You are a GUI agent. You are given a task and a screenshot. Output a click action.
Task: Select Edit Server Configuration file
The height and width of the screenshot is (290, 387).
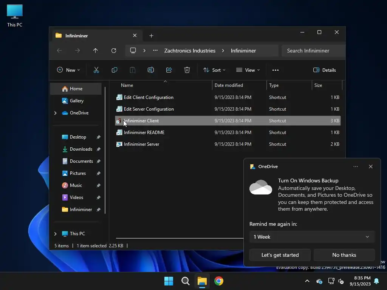click(228, 109)
